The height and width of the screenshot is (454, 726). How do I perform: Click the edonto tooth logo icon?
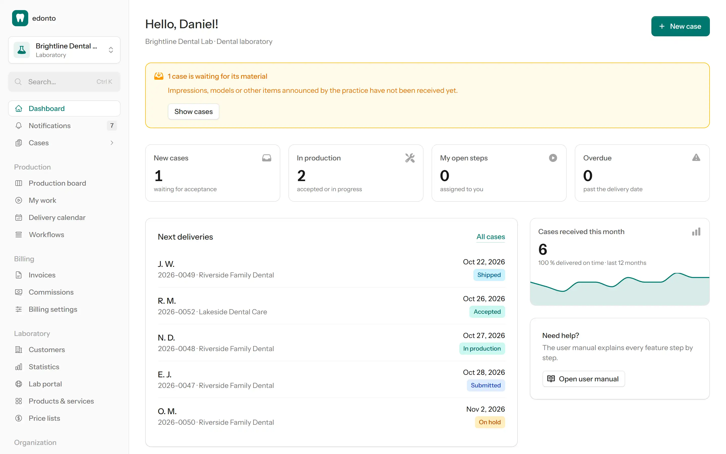pyautogui.click(x=20, y=18)
